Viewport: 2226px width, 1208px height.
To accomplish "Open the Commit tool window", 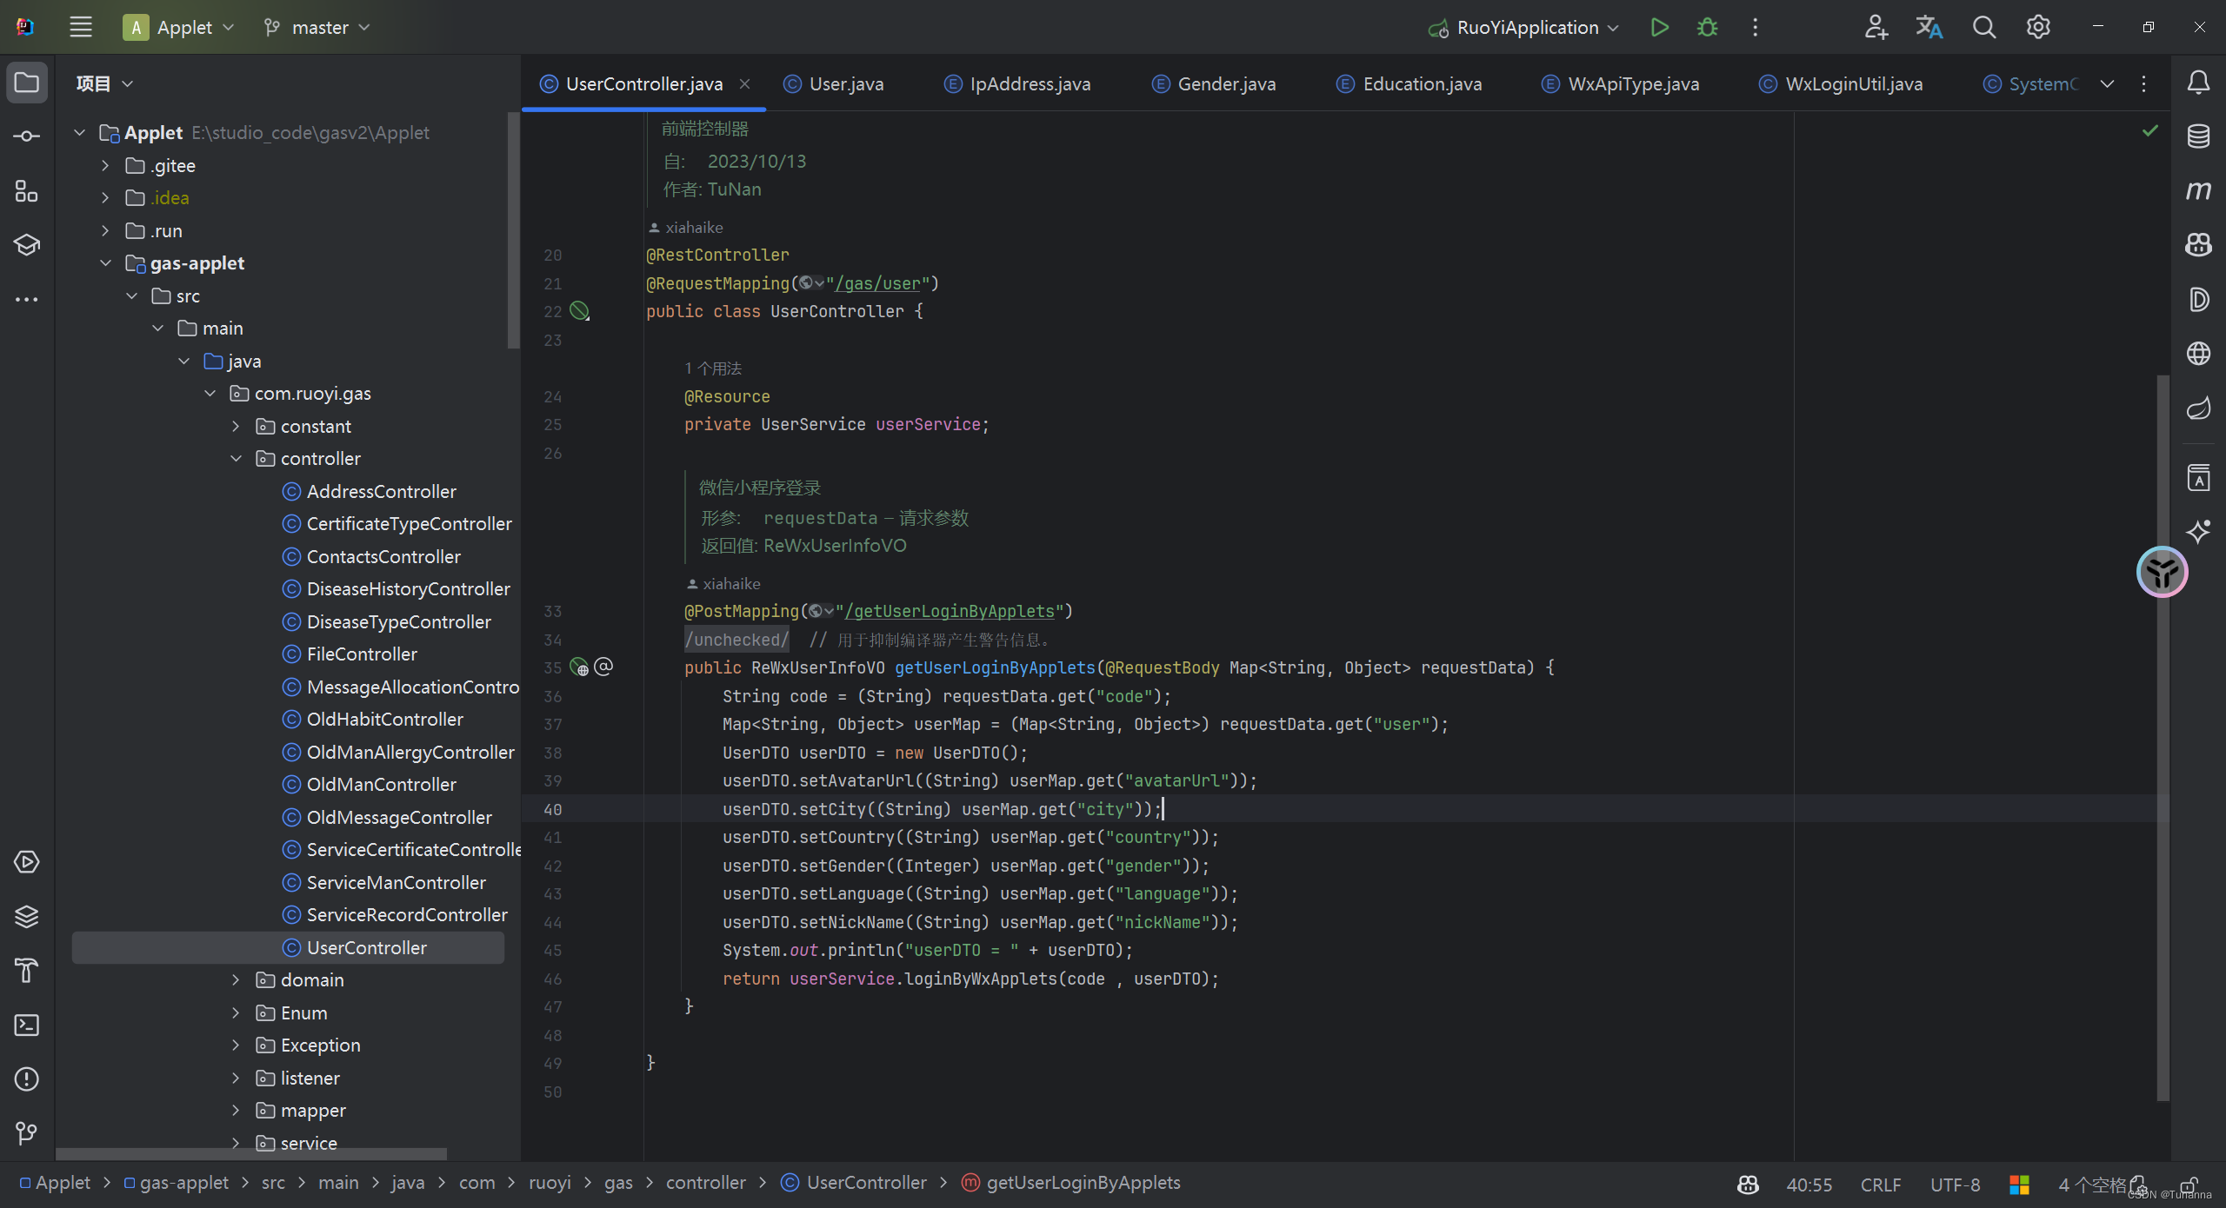I will [x=27, y=136].
